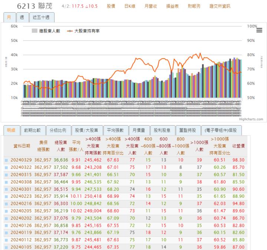
Task: Click the orange ownership line peak on chart
Action: [200, 53]
